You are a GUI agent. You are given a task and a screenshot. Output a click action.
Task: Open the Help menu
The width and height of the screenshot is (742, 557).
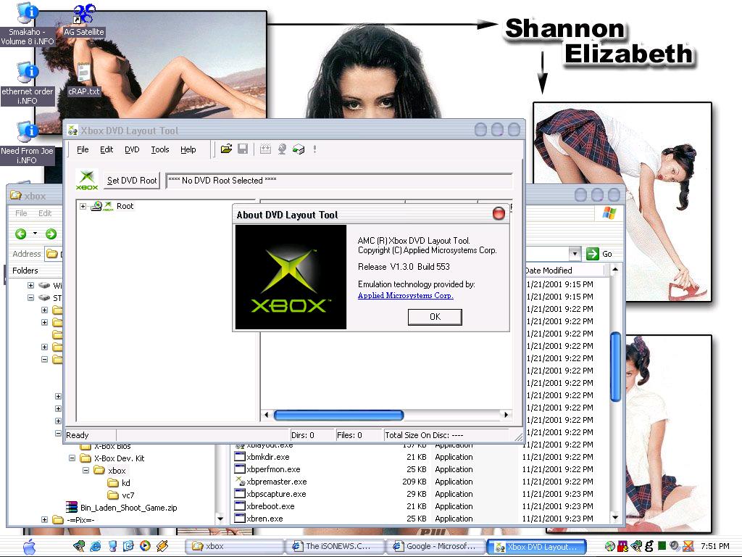(x=188, y=149)
